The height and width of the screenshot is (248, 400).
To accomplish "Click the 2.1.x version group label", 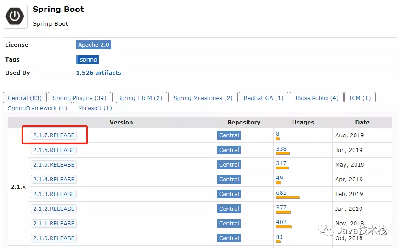I will (18, 187).
